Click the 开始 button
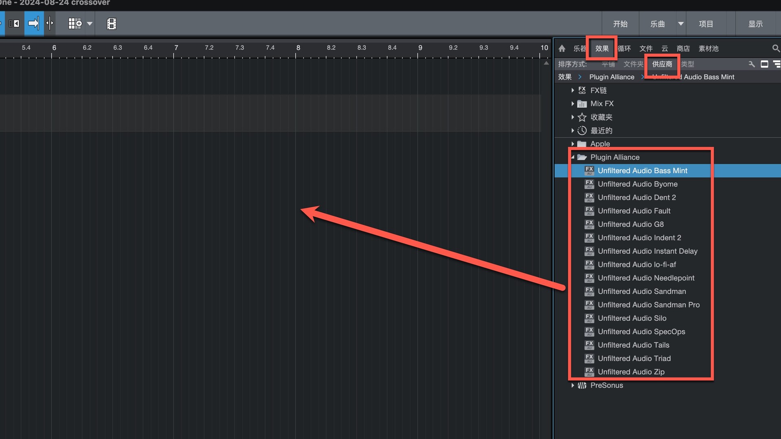 (620, 24)
